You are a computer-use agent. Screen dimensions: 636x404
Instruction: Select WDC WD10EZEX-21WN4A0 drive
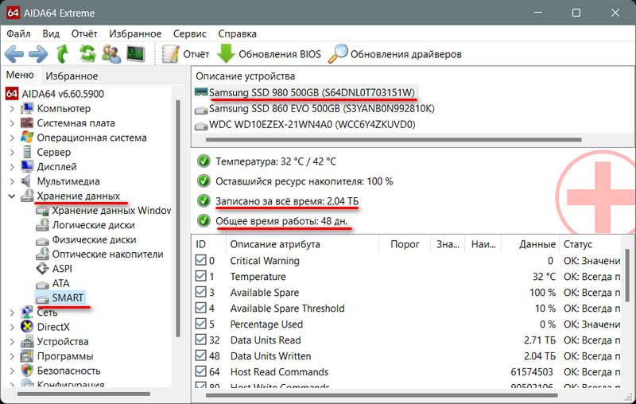312,125
